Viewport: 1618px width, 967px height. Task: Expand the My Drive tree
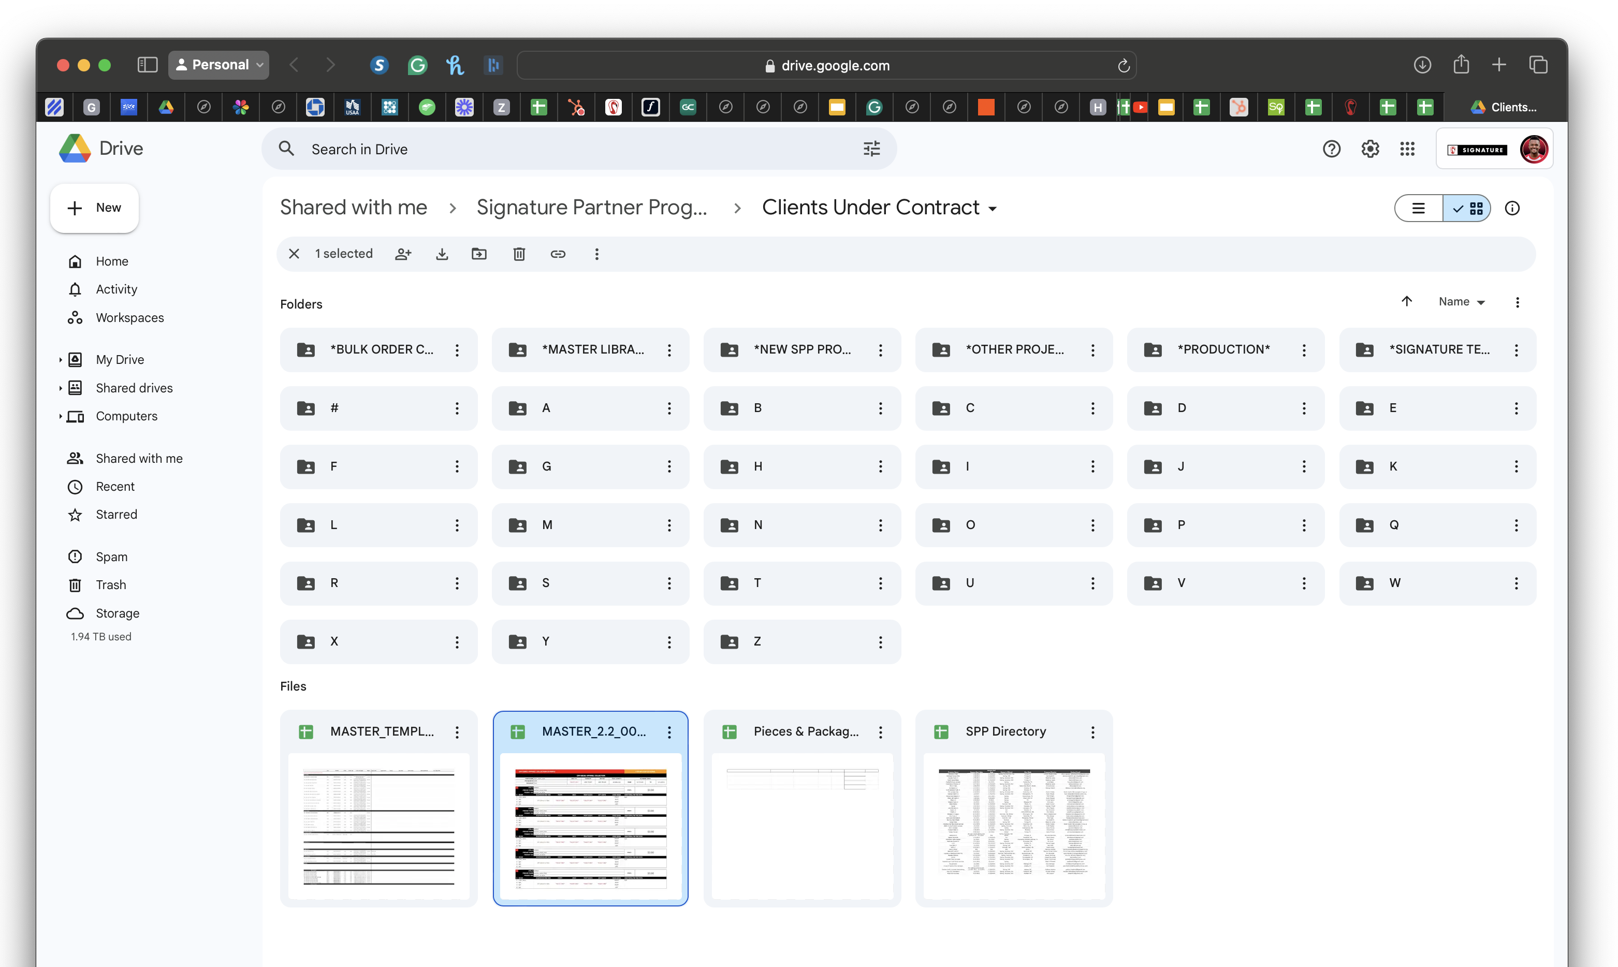(x=60, y=360)
